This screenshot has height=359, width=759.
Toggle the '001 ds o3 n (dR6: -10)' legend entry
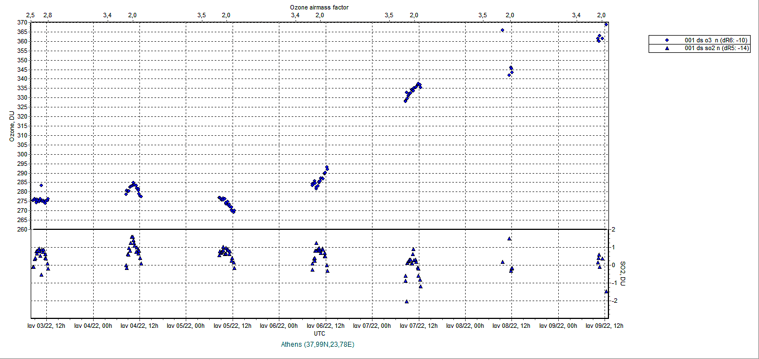click(x=716, y=40)
